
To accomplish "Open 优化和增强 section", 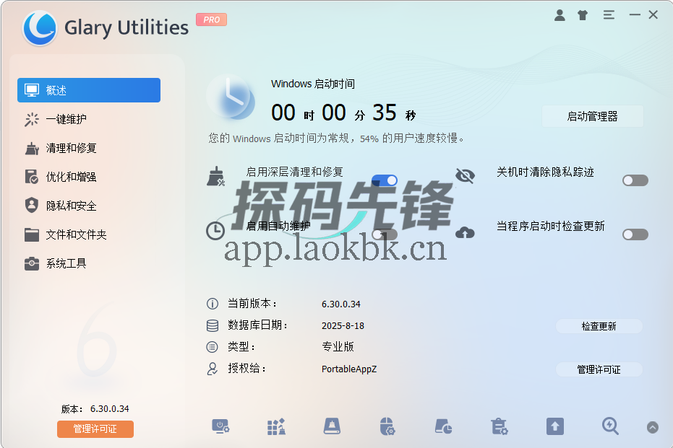I will tap(89, 177).
